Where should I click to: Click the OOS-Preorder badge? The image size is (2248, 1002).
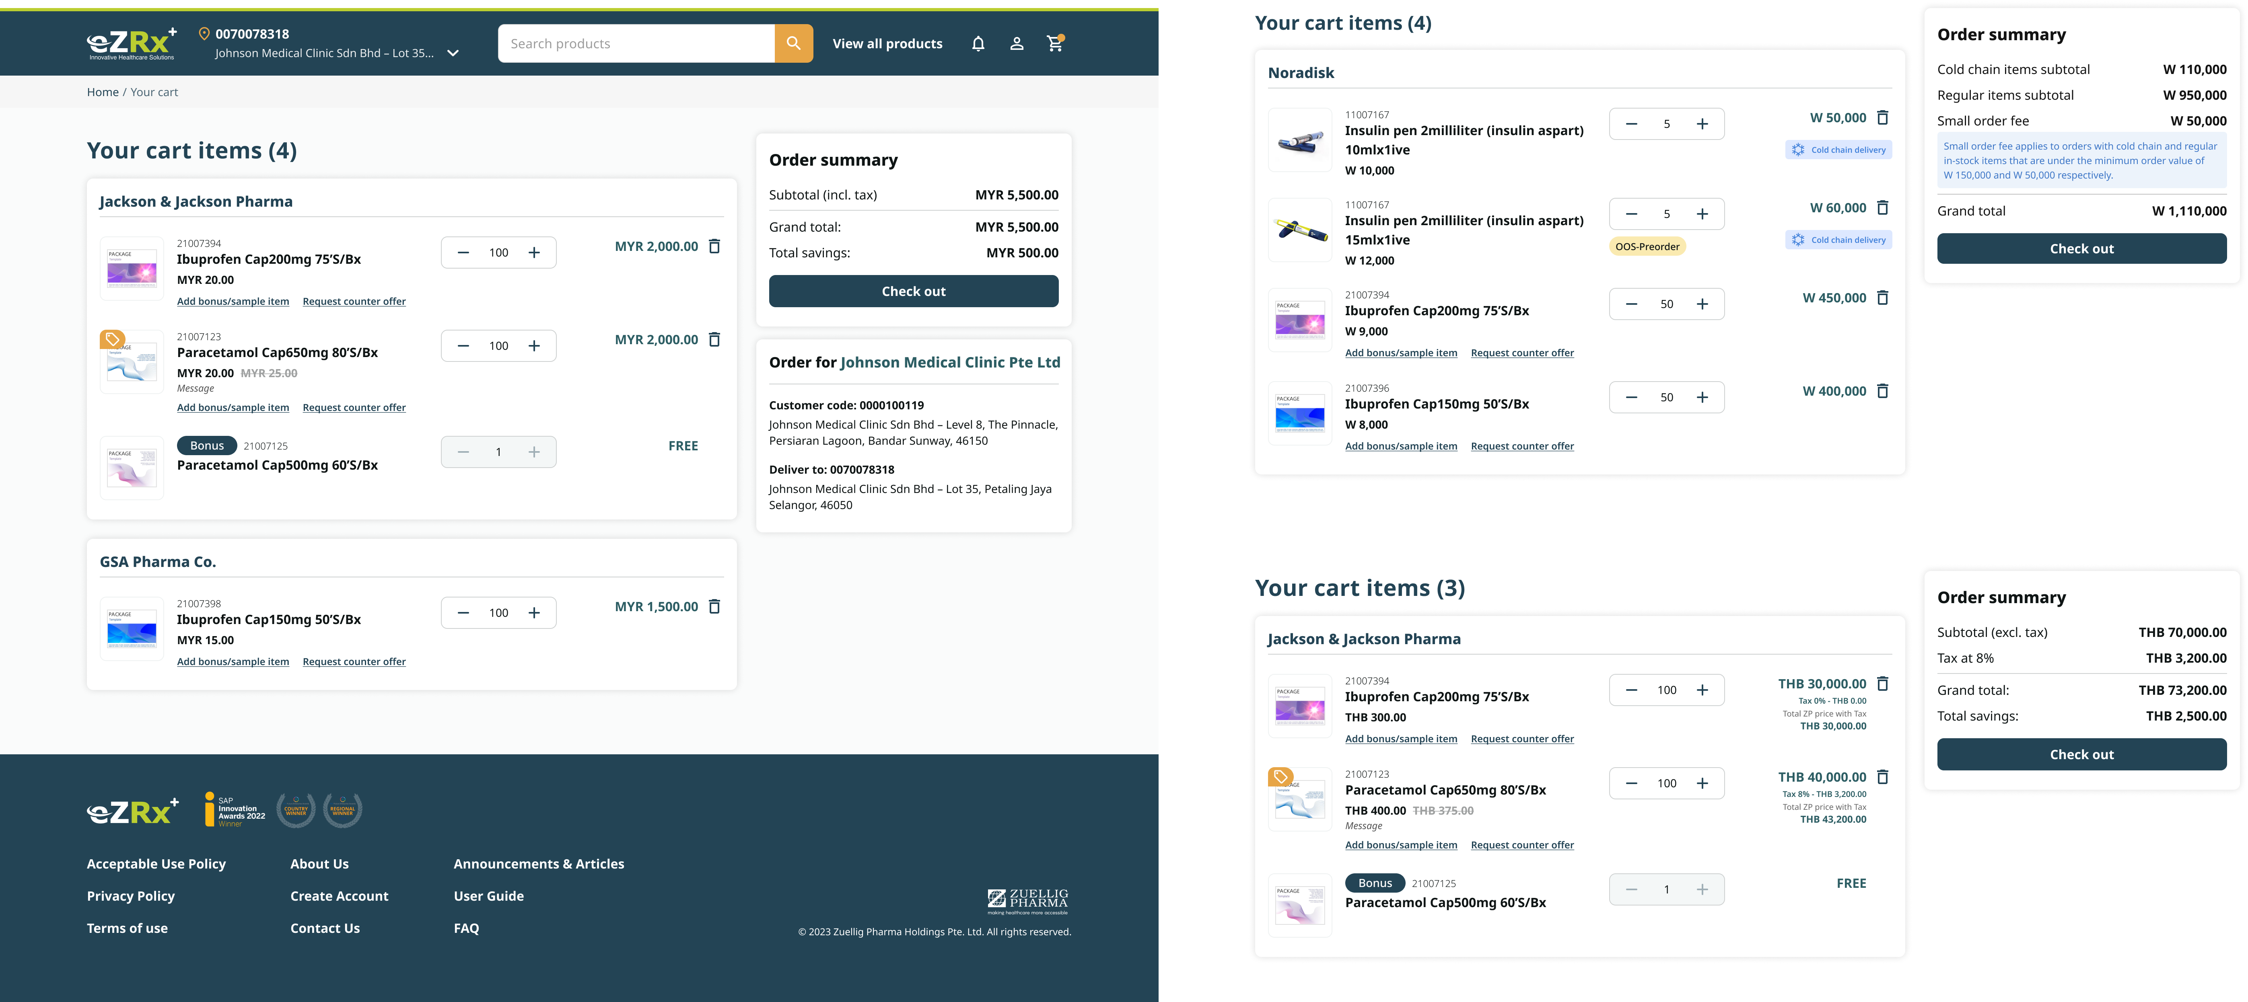click(x=1648, y=247)
